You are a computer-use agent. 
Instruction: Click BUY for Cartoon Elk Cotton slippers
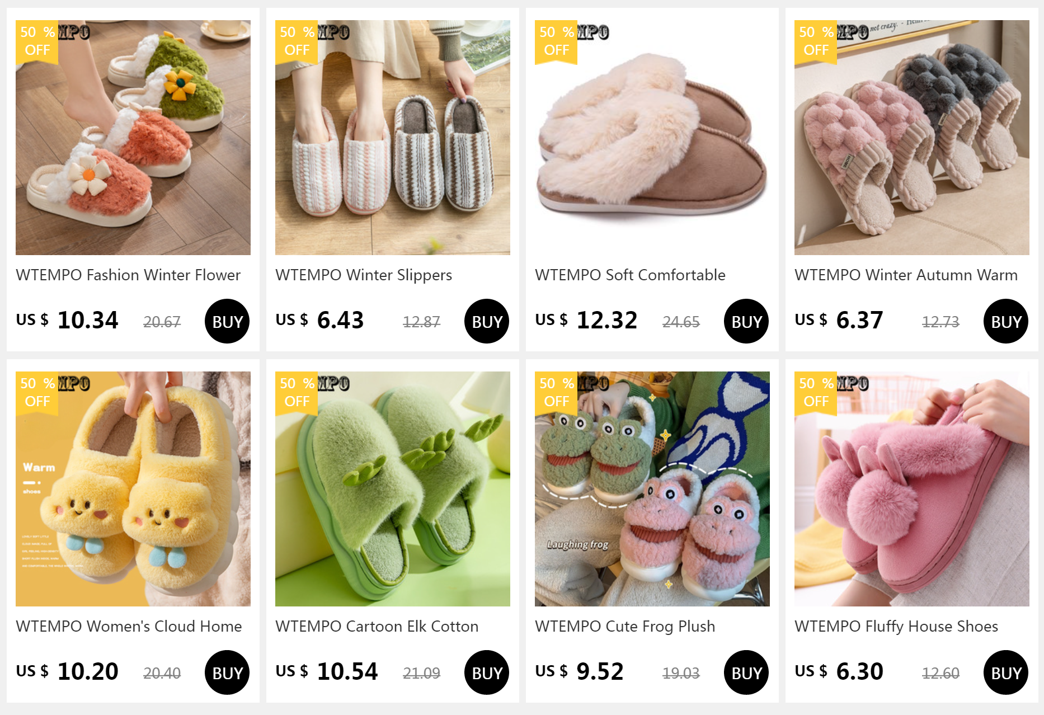tap(487, 672)
